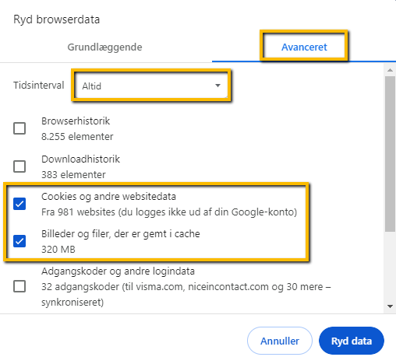Viewport: 396px width, 364px height.
Task: Click the scrollbar up arrow
Action: click(x=390, y=70)
